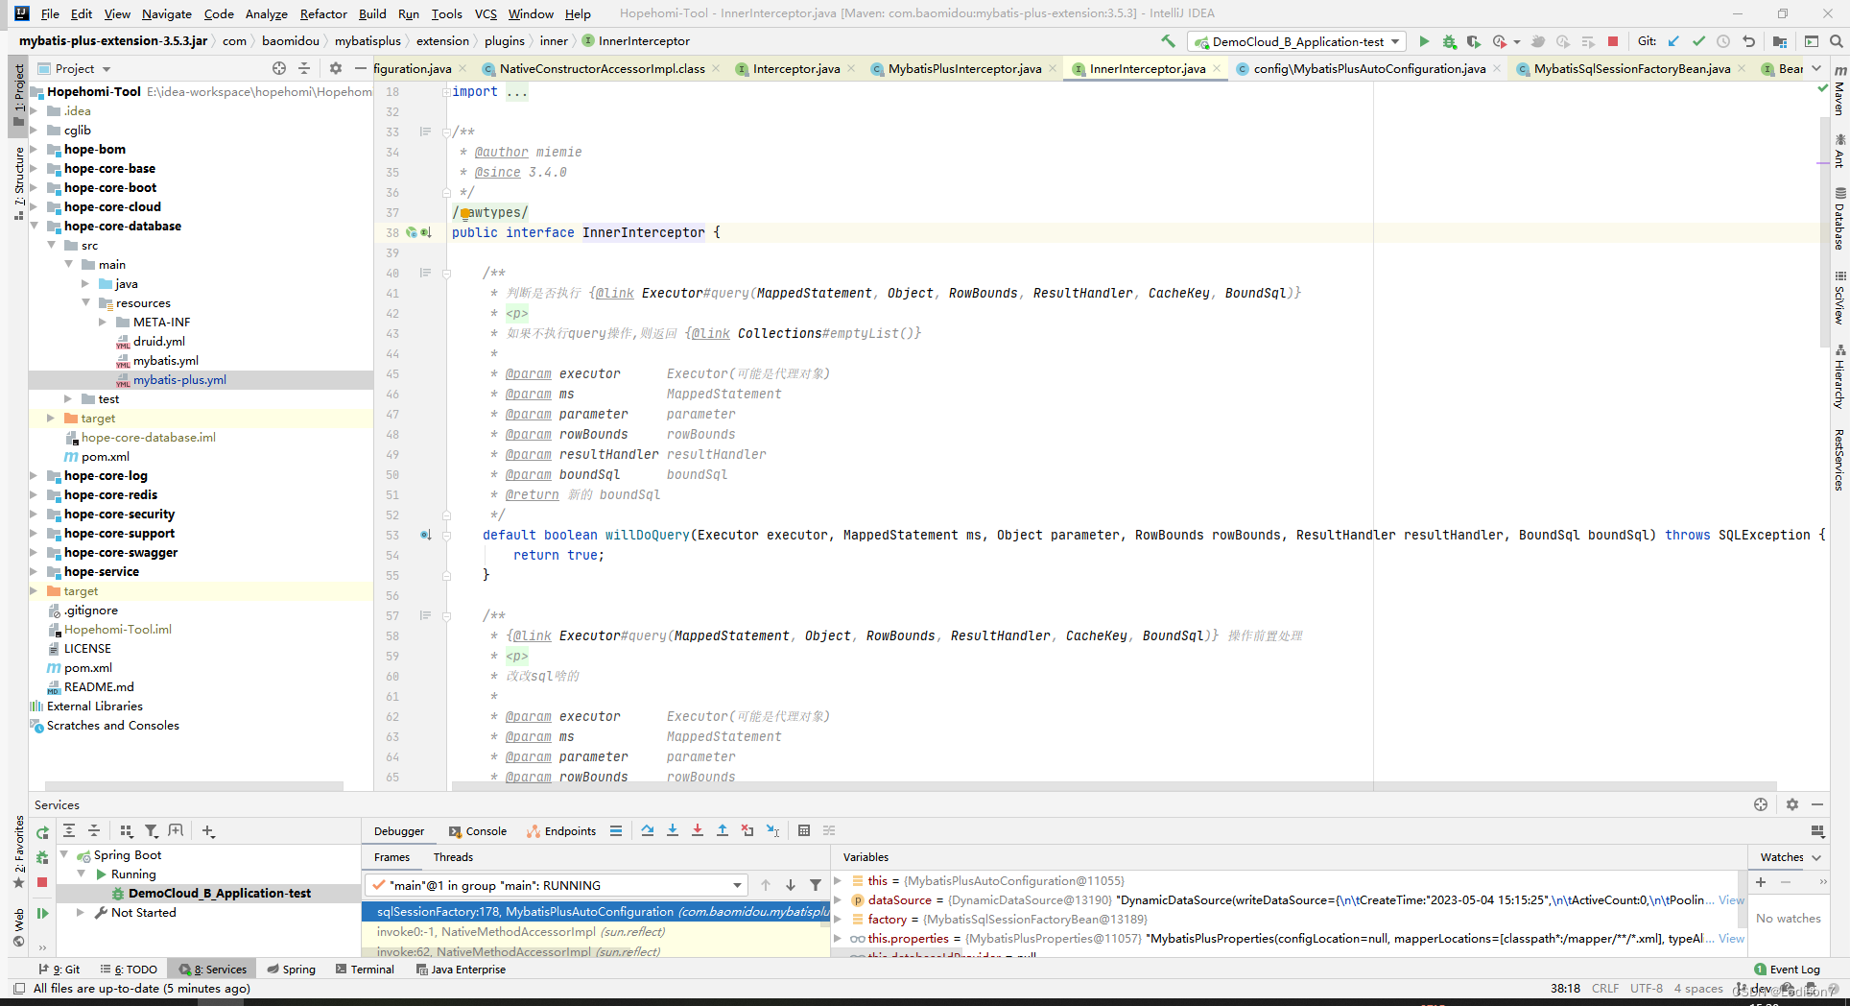Toggle the 8: Services tool window button
The image size is (1850, 1006).
tap(213, 970)
